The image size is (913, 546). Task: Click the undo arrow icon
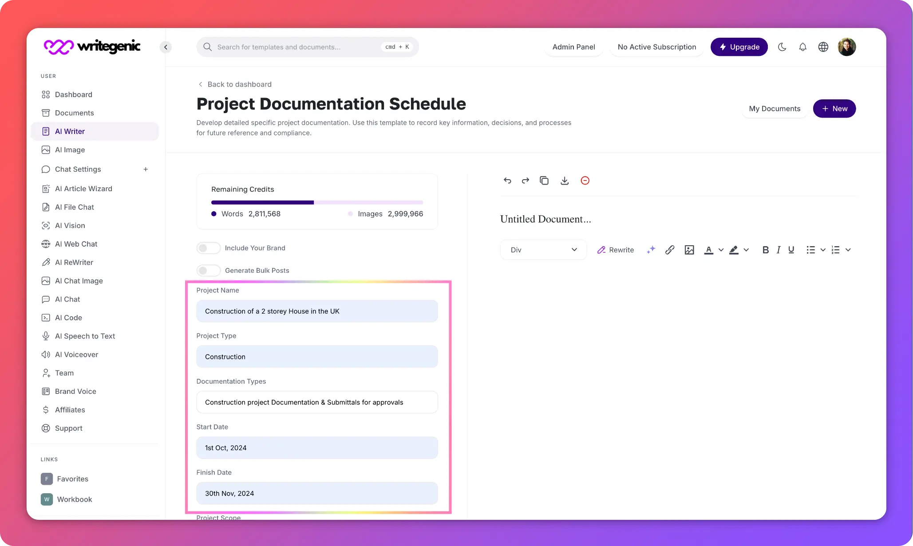(x=506, y=180)
